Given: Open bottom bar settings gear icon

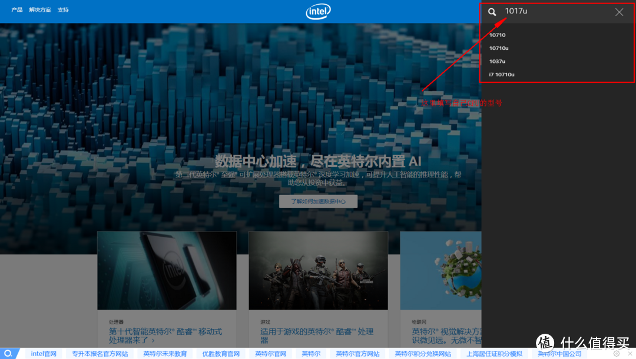Looking at the screenshot, I should 617,354.
